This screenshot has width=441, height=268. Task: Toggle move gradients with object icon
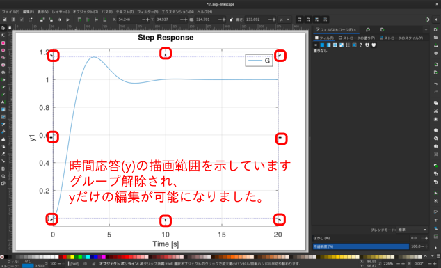(317, 19)
